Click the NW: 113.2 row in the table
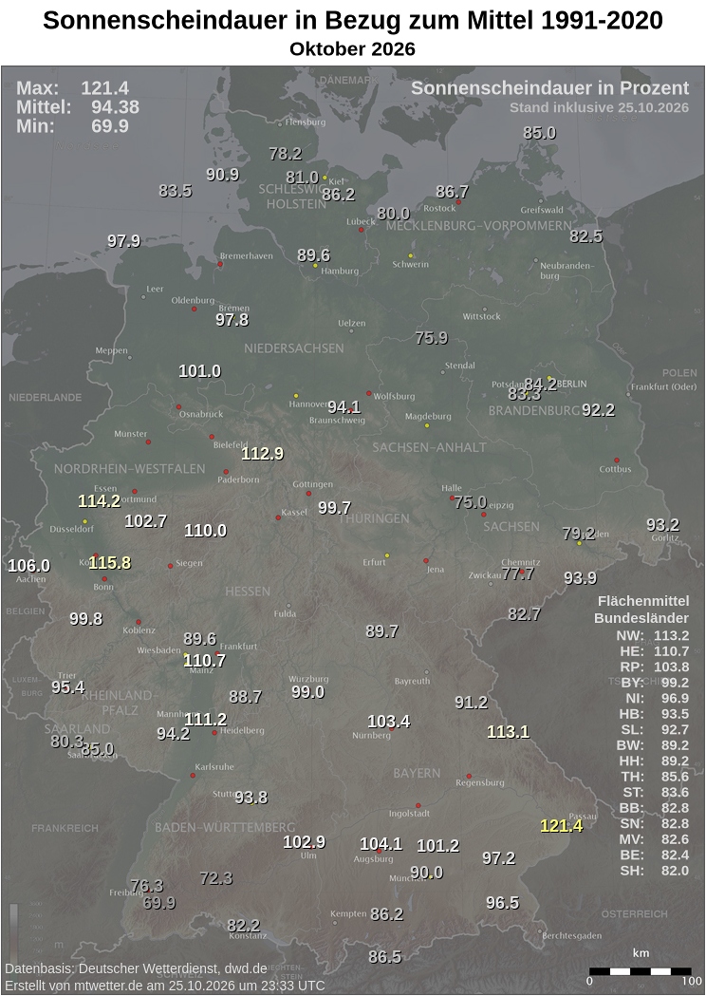Image resolution: width=706 pixels, height=996 pixels. [x=653, y=636]
